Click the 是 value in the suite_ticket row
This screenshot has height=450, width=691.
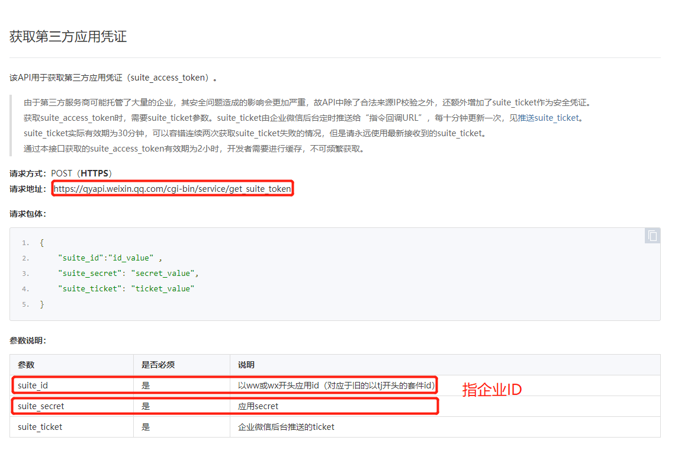(146, 427)
